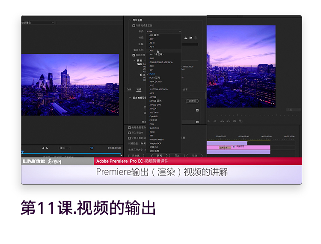The width and height of the screenshot is (321, 244).
Task: Choose HEVC (H.265) from format list
Action: point(164,81)
